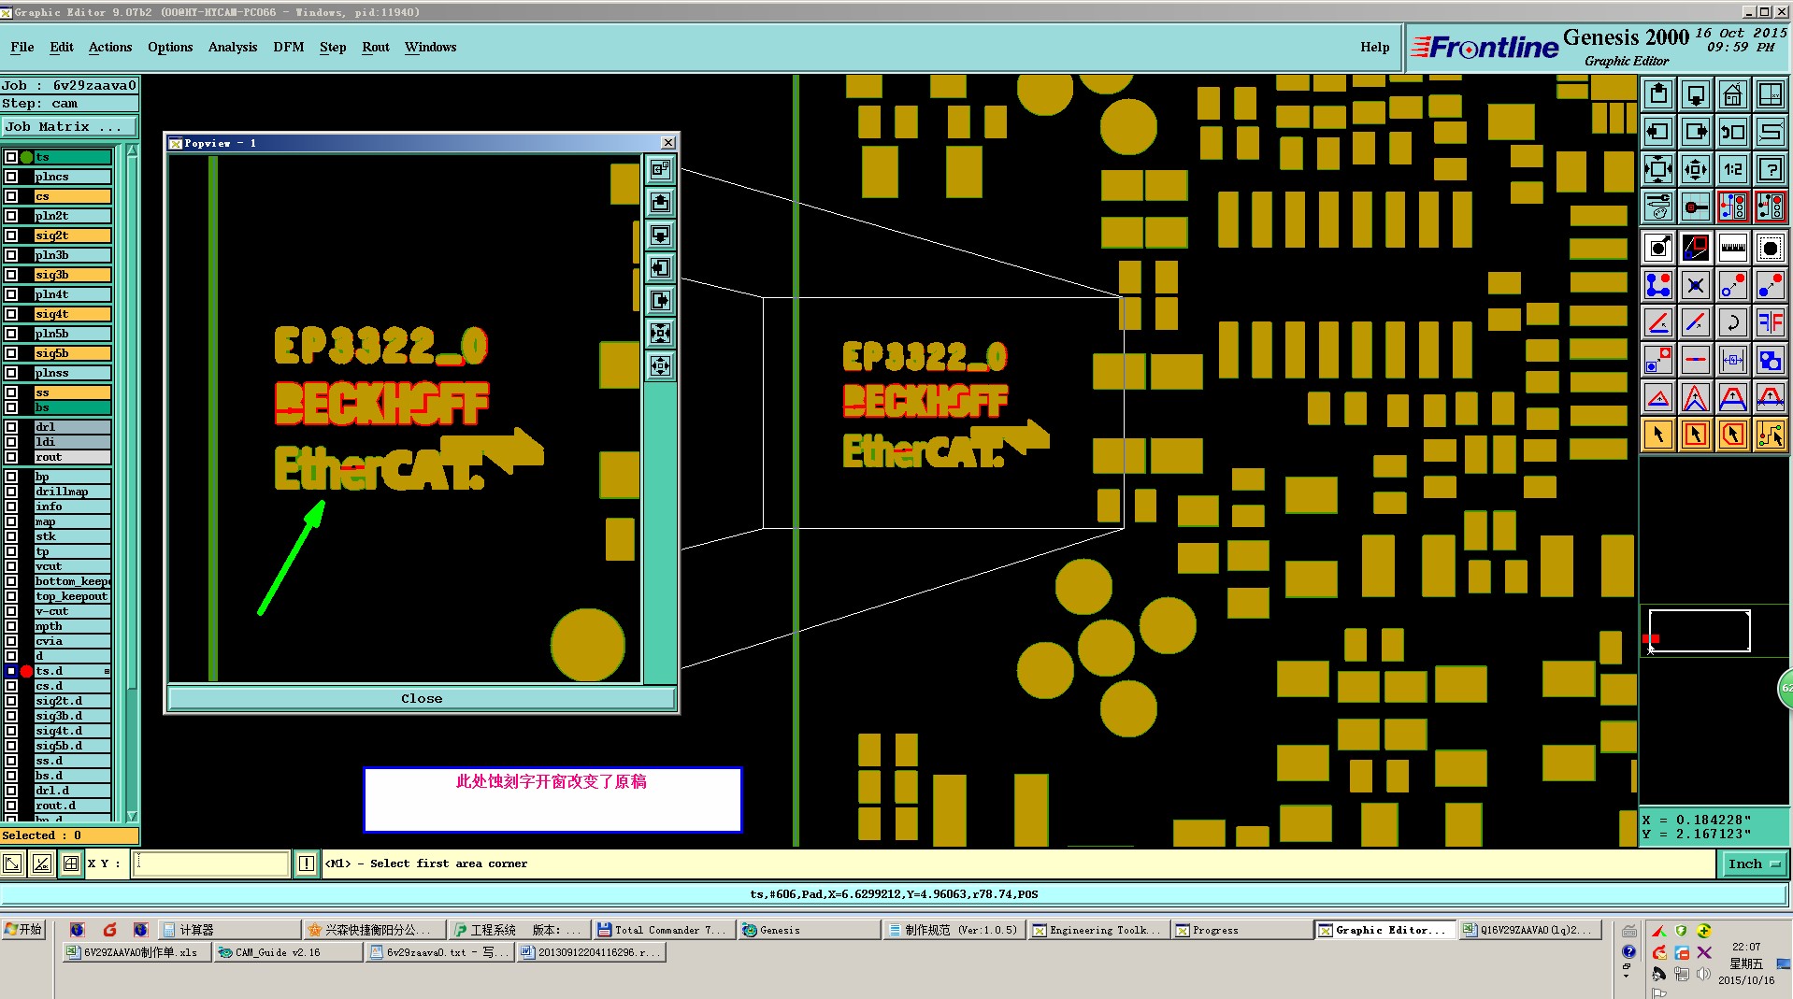Open the Rout menu
The height and width of the screenshot is (999, 1793).
tap(376, 47)
